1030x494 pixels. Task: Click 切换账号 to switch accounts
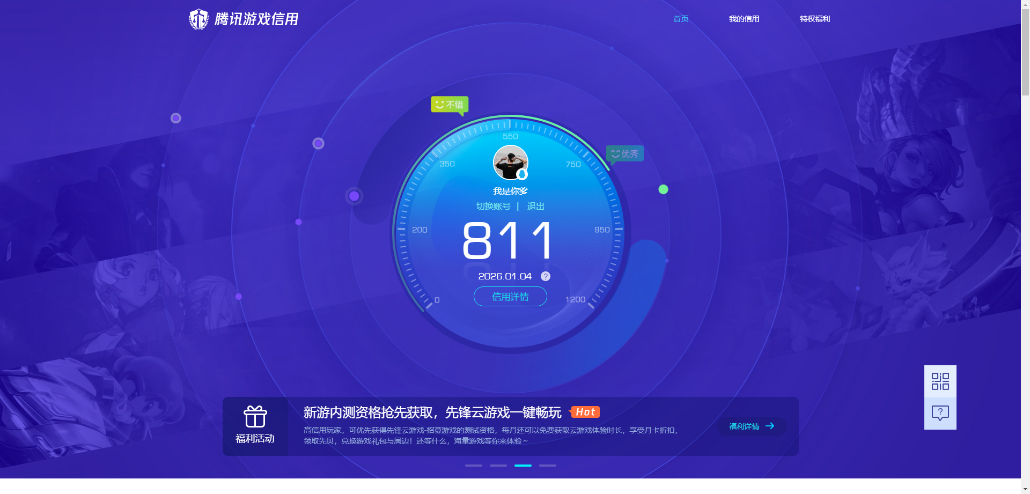[493, 206]
